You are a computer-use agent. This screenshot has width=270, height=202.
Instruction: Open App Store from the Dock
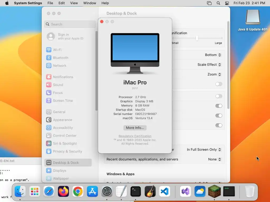tap(92, 191)
